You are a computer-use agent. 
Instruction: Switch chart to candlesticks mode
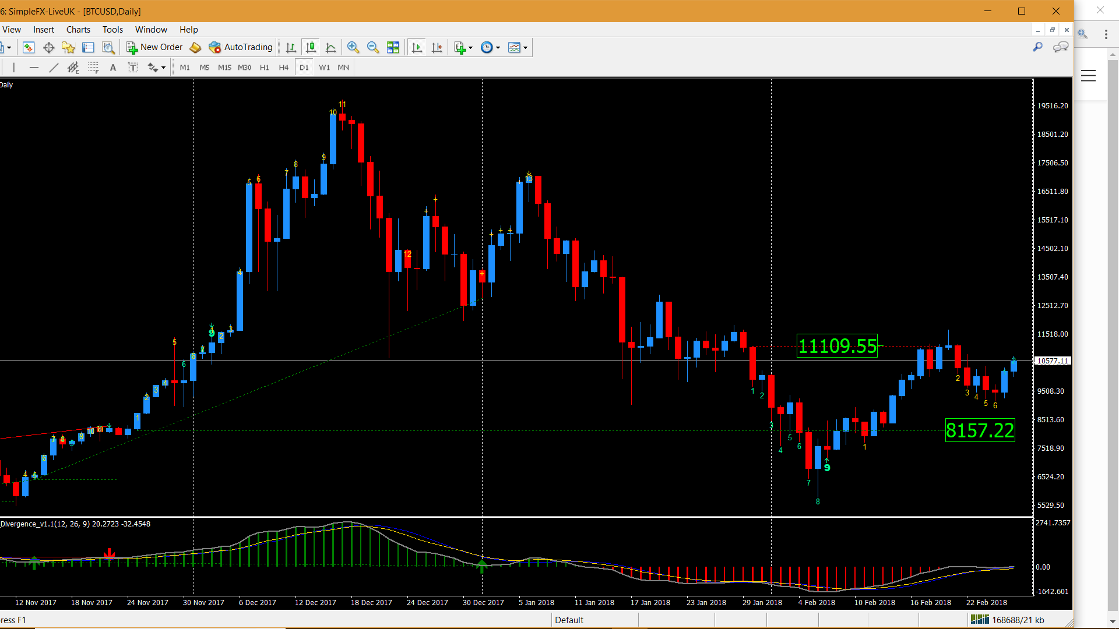point(311,47)
